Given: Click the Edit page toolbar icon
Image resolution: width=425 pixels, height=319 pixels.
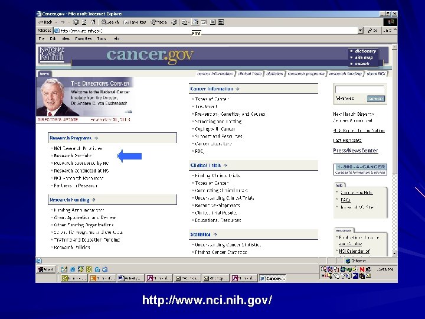Looking at the screenshot, I should (204, 22).
